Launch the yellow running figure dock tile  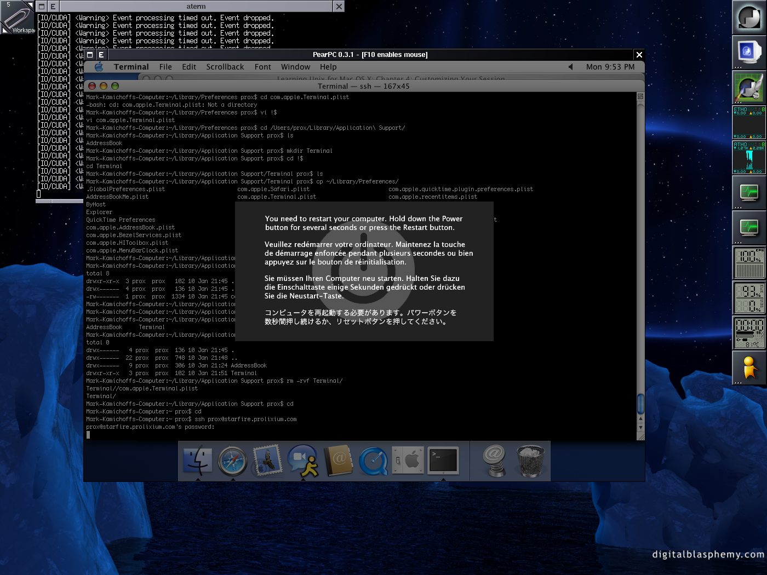coord(749,368)
